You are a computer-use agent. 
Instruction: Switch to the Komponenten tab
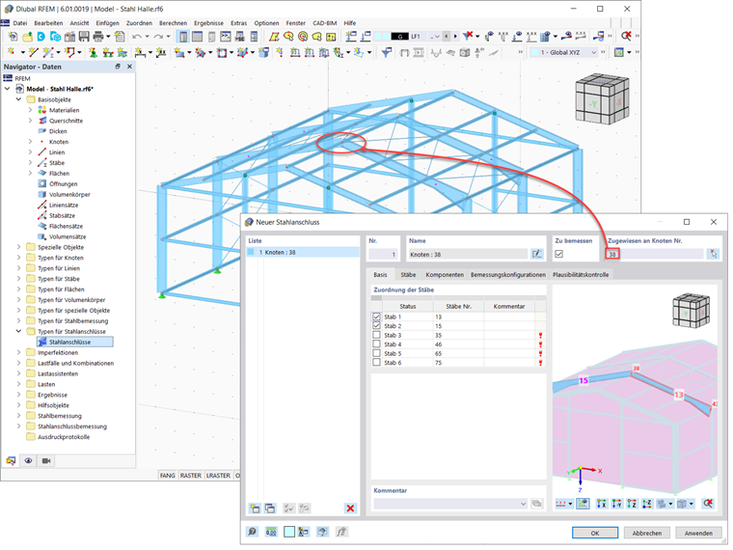[445, 275]
